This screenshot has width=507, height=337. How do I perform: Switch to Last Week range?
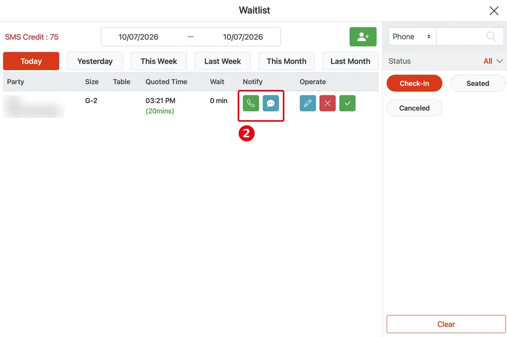tap(222, 61)
